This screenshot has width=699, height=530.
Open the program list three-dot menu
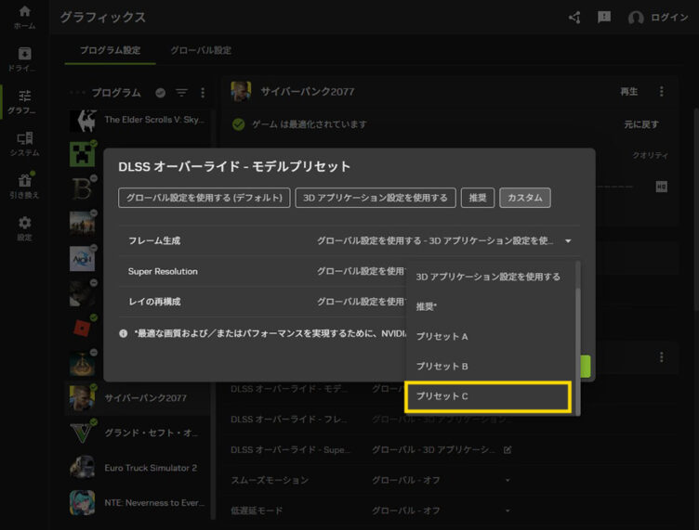tap(203, 93)
